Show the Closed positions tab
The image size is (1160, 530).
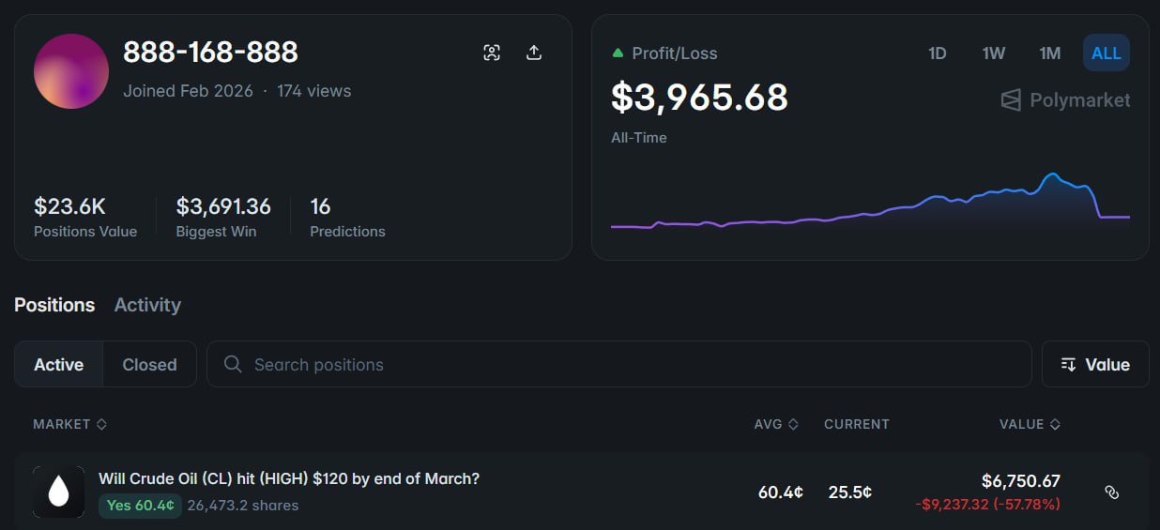(x=149, y=364)
